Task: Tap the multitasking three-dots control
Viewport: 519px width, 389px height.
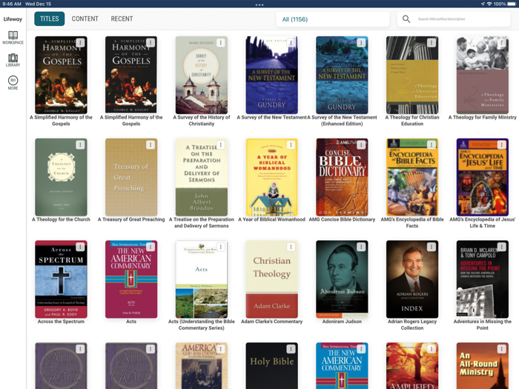Action: (x=259, y=4)
